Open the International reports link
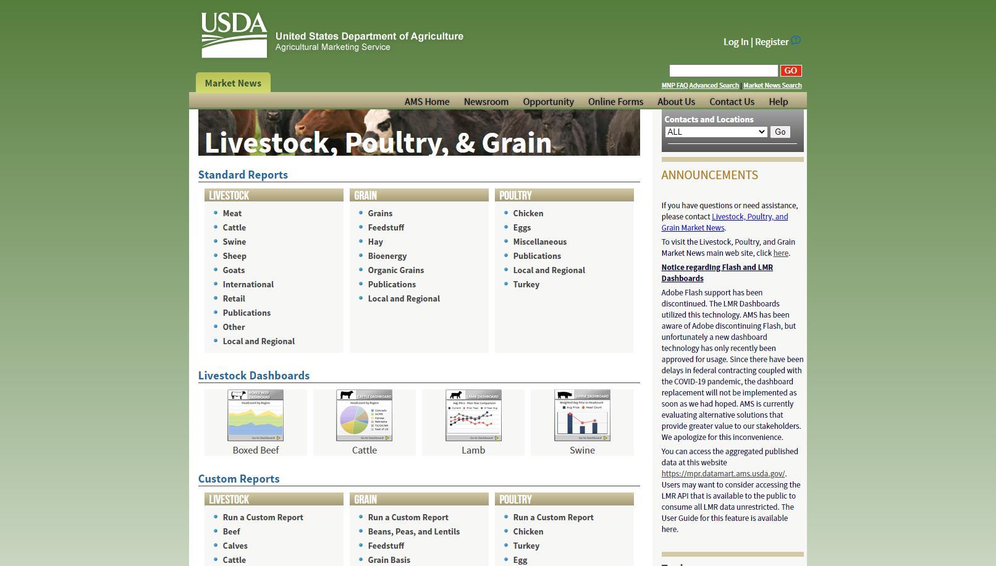 tap(248, 284)
